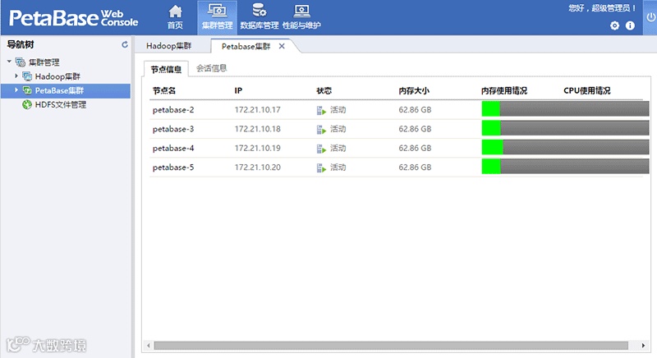657x358 pixels.
Task: Click memory usage bar for petabase-3
Action: [565, 128]
